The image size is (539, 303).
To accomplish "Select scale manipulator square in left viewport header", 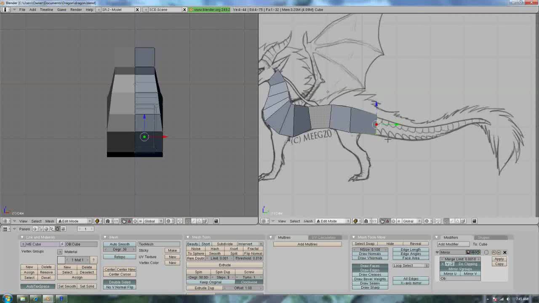I will (x=141, y=221).
